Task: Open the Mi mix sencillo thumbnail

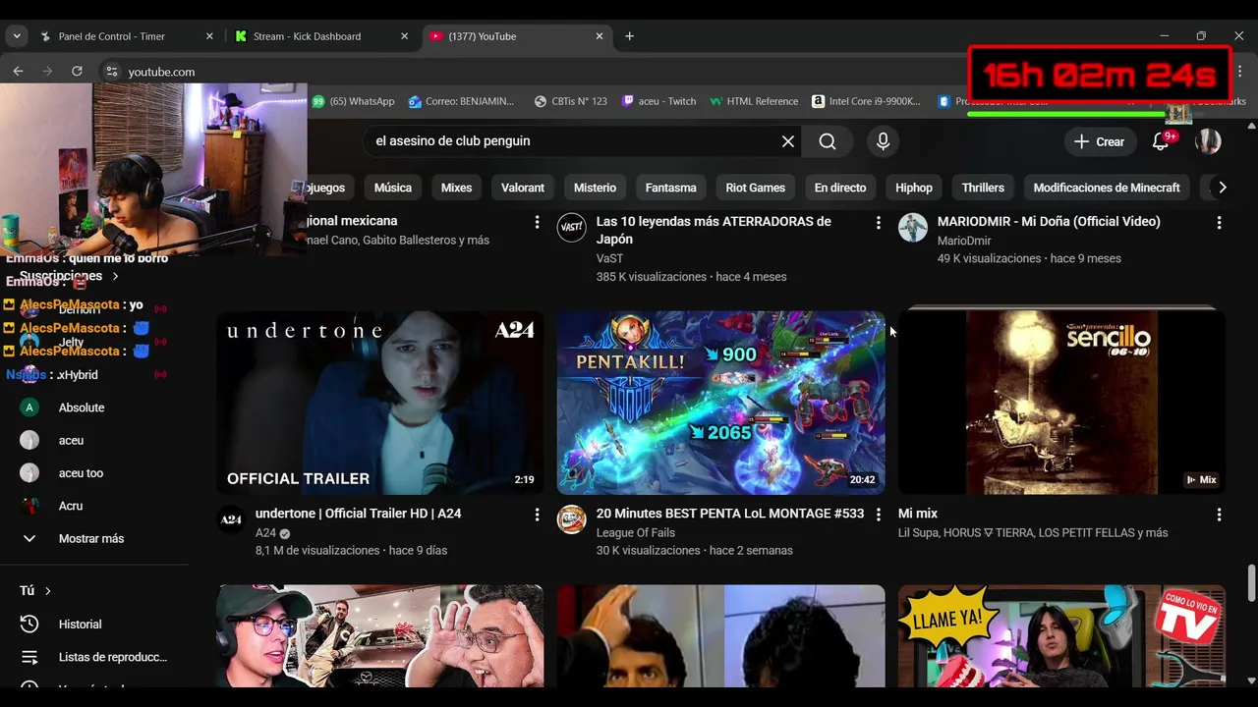Action: [1061, 403]
